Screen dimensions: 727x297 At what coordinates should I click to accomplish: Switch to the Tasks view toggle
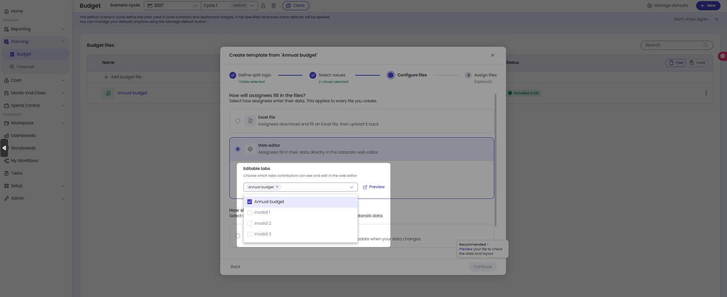[698, 63]
